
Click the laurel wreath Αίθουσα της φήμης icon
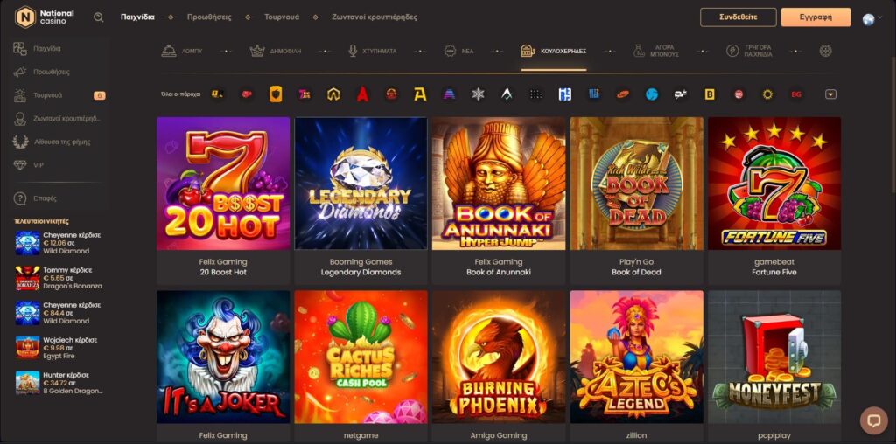[20, 142]
